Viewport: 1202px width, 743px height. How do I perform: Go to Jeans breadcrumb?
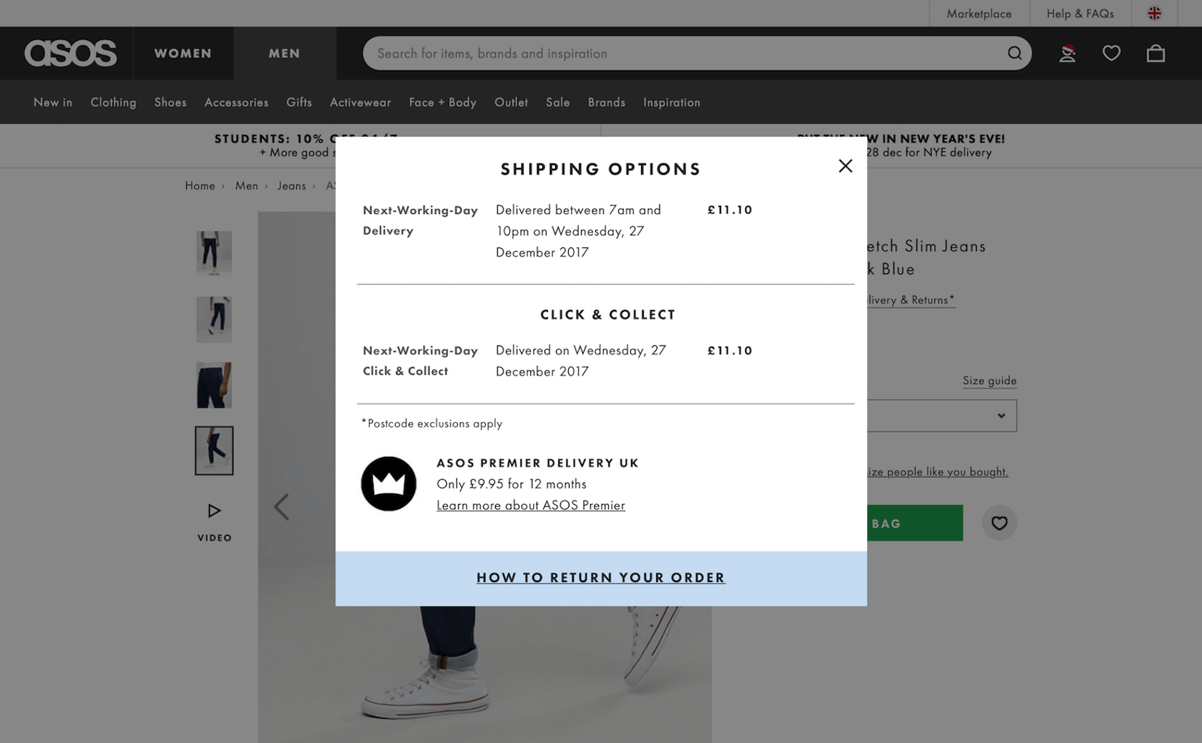291,185
